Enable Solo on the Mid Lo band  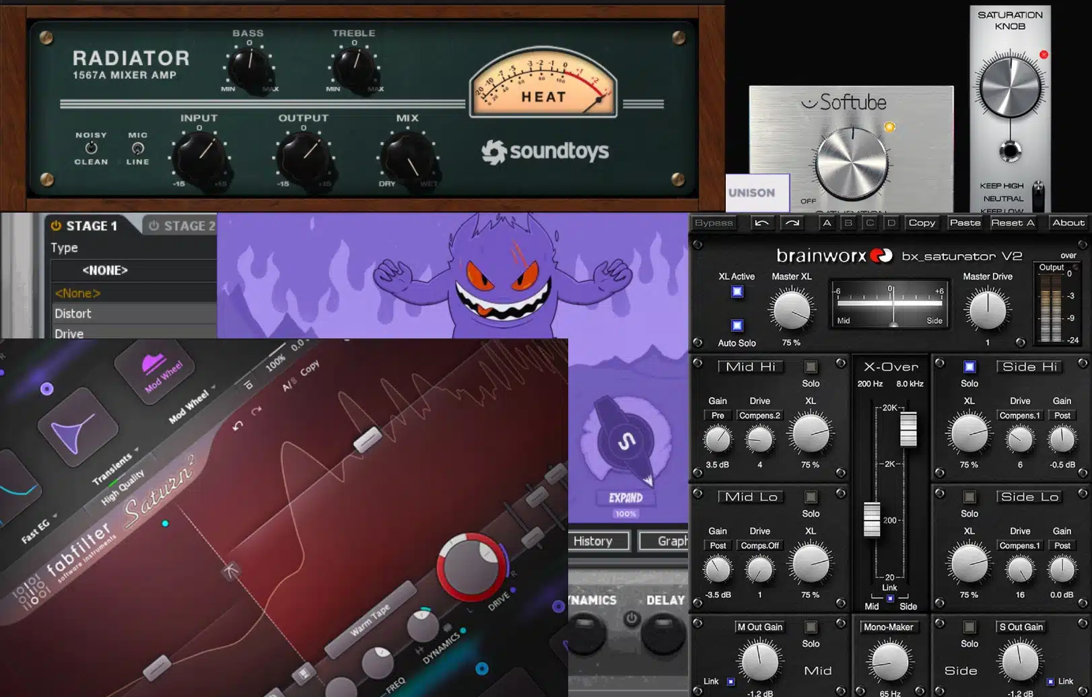coord(811,497)
